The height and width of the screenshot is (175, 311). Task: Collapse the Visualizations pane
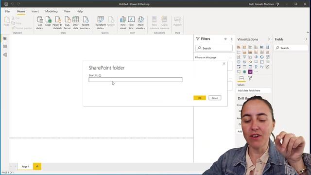click(269, 39)
